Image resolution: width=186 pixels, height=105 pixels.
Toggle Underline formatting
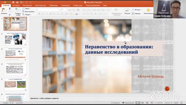(x=47, y=14)
